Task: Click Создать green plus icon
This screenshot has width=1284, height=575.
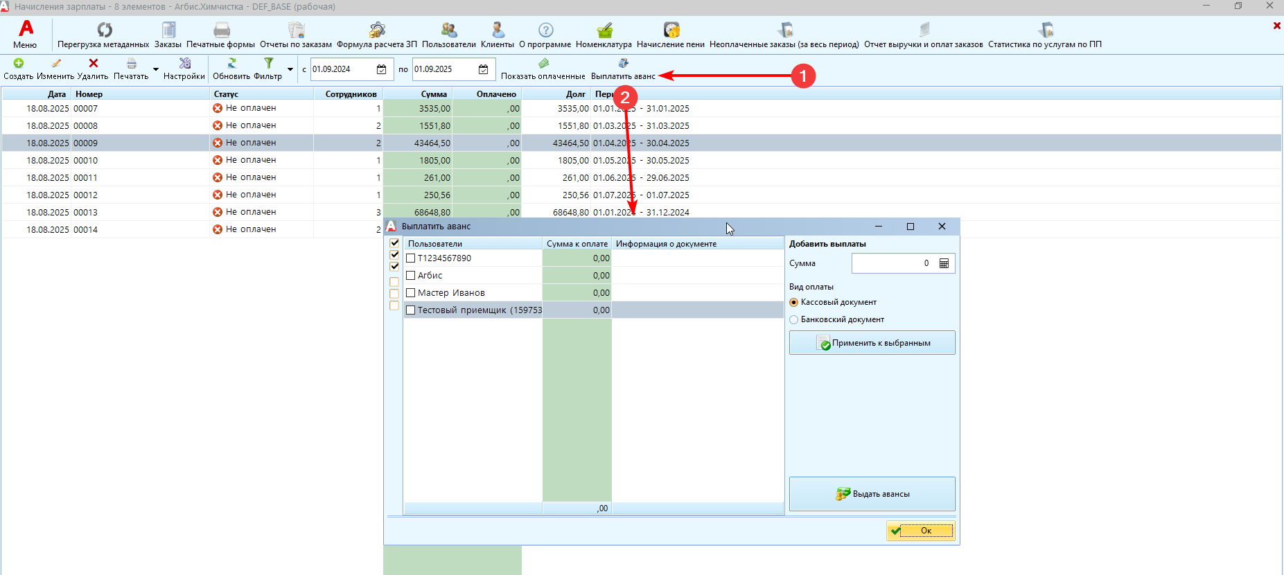Action: point(19,63)
